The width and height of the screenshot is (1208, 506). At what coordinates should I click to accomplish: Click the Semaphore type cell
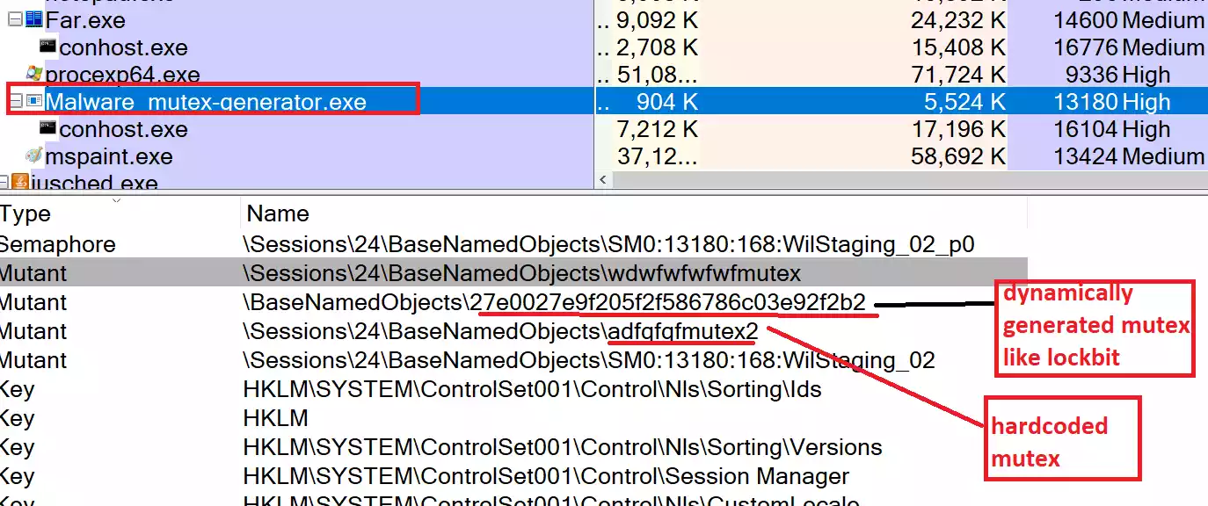(x=58, y=243)
